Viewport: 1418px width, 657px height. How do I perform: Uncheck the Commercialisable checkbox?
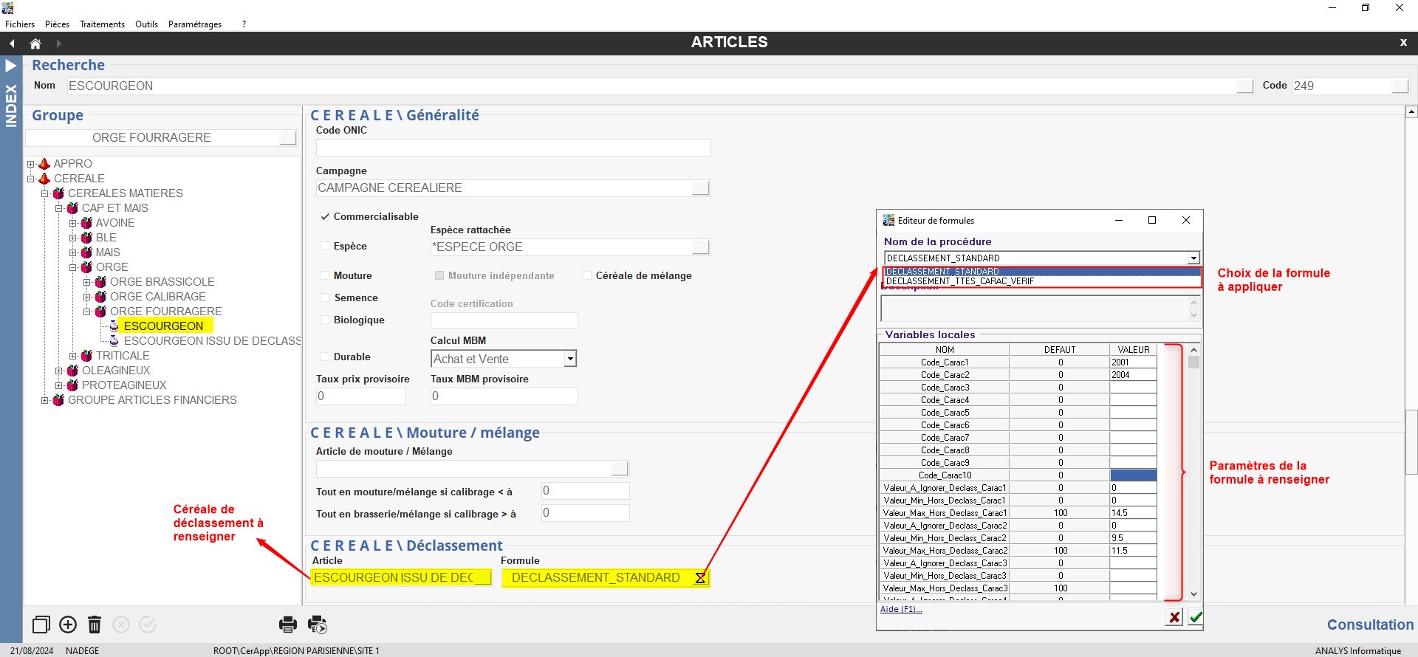click(324, 216)
